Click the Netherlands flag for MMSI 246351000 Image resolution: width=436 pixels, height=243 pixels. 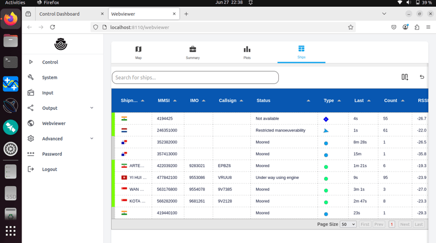coord(124,130)
